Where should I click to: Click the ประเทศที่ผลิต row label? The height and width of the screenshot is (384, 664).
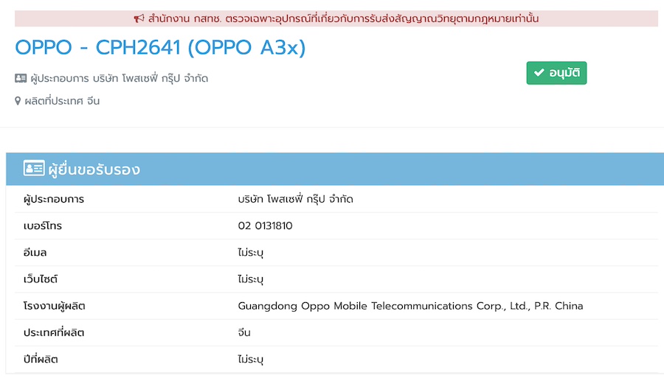pos(54,332)
